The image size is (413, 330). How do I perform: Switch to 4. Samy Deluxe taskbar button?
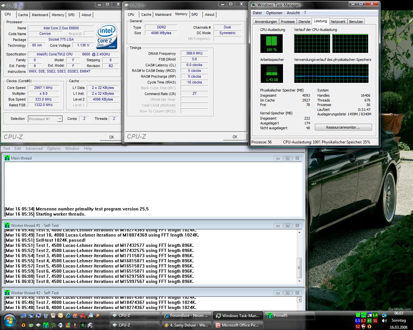pyautogui.click(x=186, y=325)
